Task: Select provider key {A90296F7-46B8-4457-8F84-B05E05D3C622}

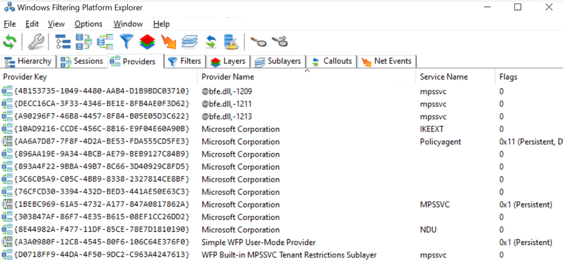Action: tap(101, 116)
